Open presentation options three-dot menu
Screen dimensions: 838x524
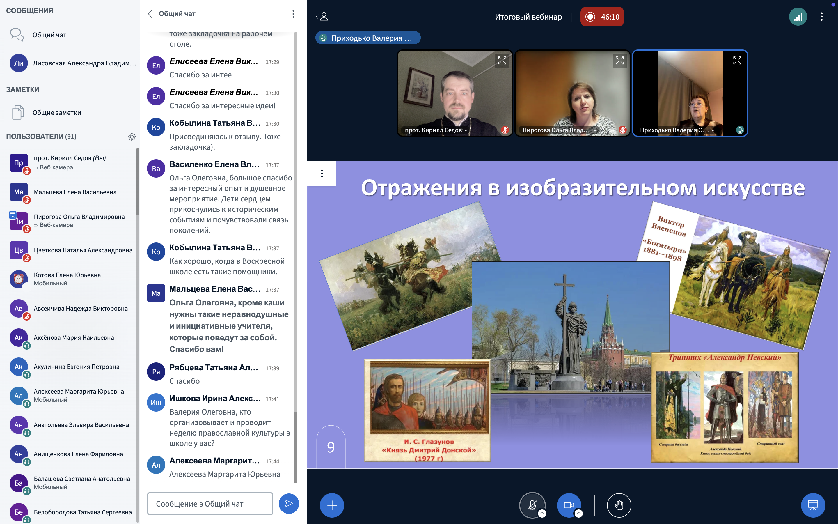point(322,173)
